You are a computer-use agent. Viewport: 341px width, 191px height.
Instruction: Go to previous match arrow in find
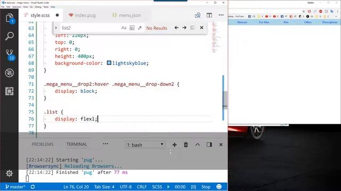pos(176,28)
